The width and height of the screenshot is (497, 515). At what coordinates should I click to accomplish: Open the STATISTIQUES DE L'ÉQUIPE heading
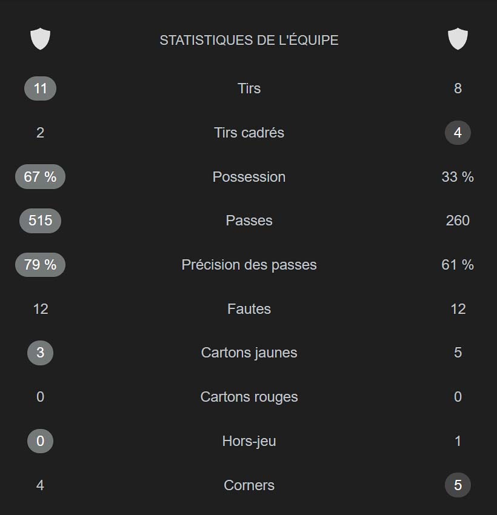[249, 41]
